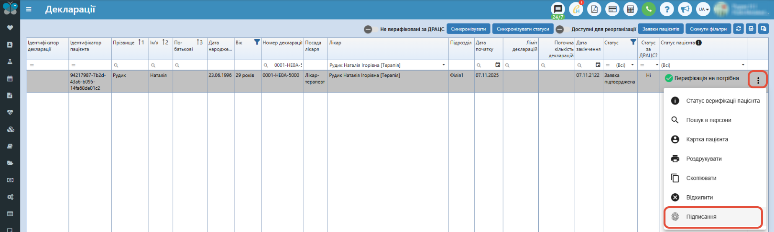Click the copy windows icon button

[763, 29]
